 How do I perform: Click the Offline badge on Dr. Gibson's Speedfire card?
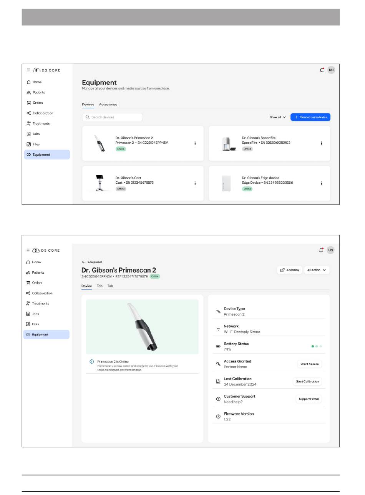click(x=247, y=149)
